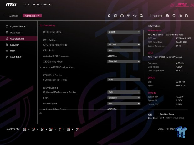Click the info circle below settings list
Image resolution: width=194 pixels, height=145 pixels.
(x=40, y=113)
